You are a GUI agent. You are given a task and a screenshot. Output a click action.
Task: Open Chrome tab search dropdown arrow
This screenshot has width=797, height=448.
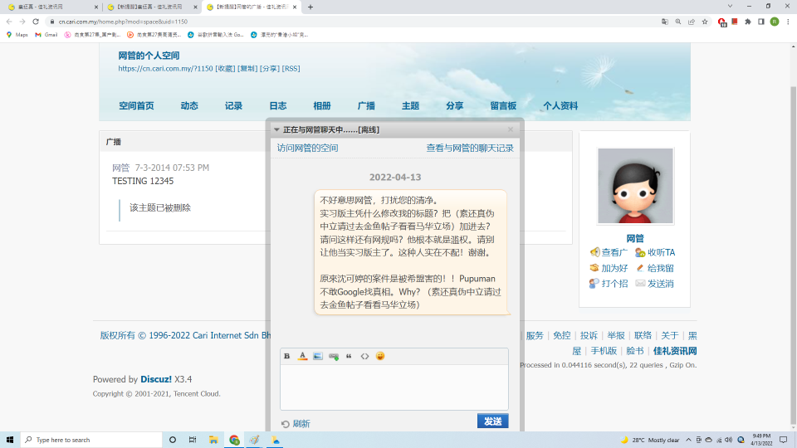click(x=730, y=6)
